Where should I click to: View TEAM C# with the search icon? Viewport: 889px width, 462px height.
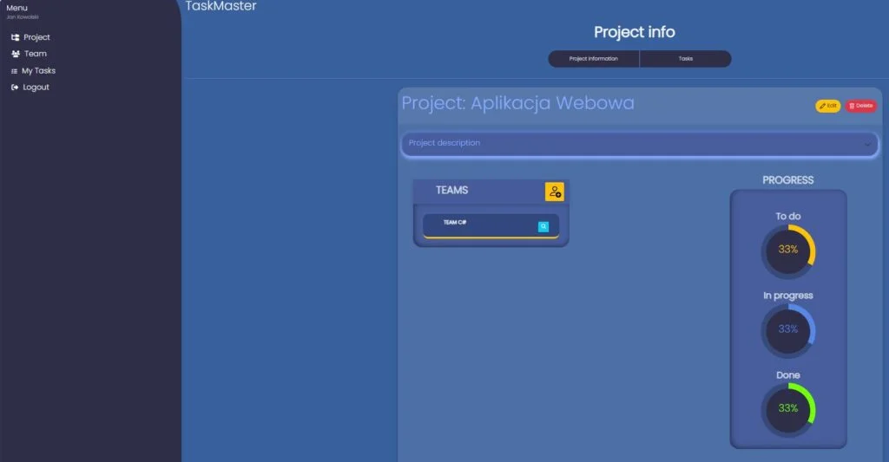coord(543,226)
